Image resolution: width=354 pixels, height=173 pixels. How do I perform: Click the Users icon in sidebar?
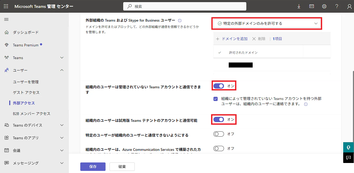[x=7, y=70]
